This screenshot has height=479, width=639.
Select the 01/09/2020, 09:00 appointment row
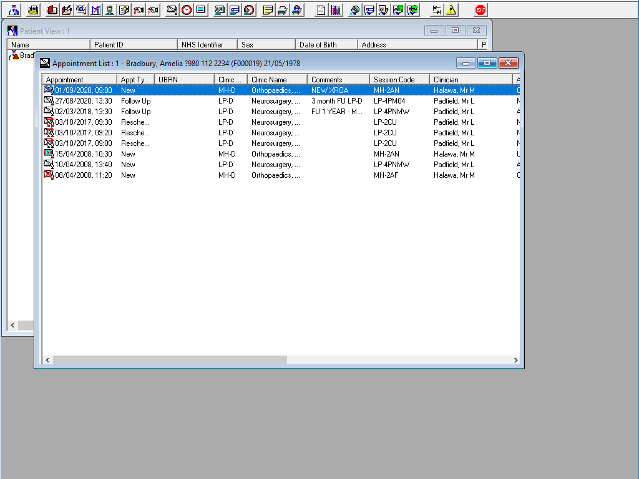pos(281,90)
